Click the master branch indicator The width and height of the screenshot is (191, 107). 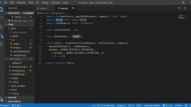[x=5, y=106]
